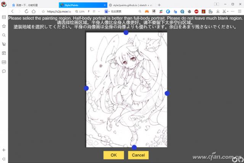
Task: Click the dark globe extension icon
Action: (189, 11)
